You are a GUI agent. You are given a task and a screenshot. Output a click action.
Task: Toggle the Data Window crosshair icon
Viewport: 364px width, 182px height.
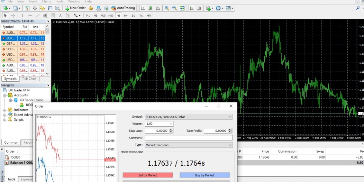(35, 8)
